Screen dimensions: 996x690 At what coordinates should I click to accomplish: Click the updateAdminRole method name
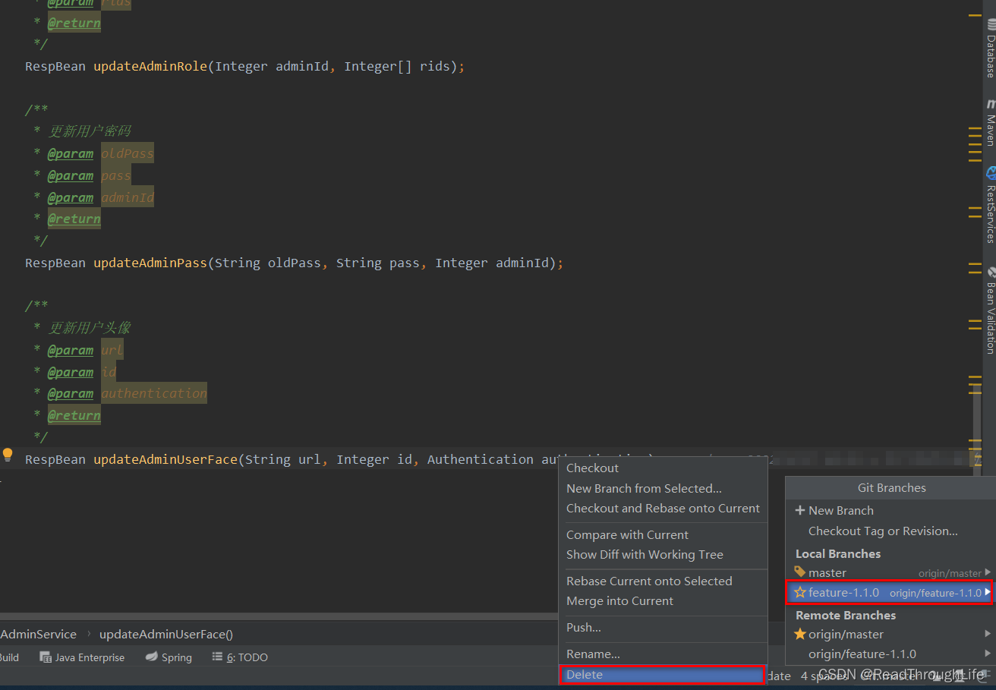150,67
